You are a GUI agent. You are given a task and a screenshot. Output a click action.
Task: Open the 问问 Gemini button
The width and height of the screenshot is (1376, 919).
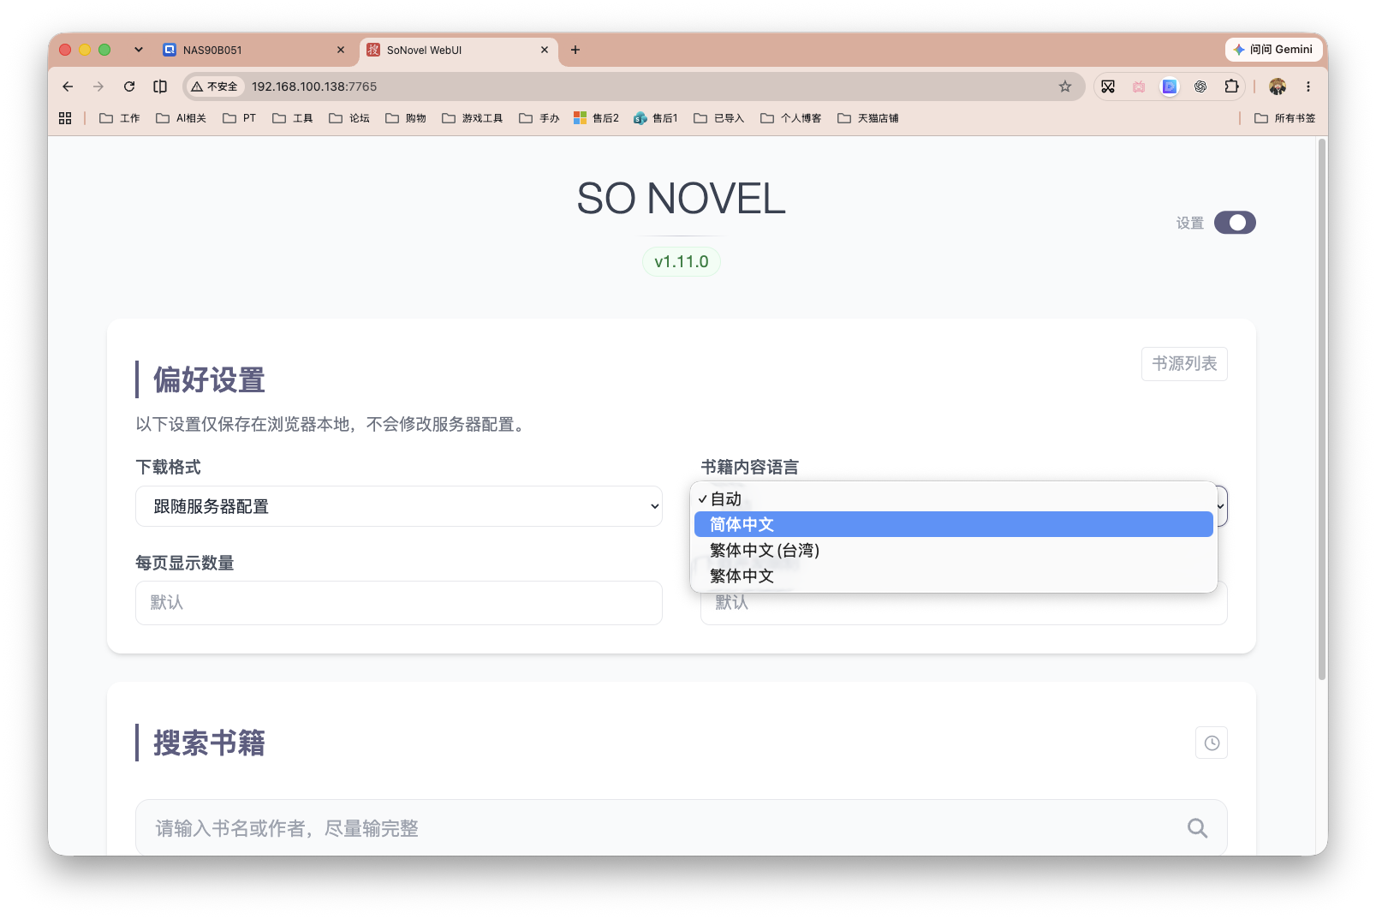1273,50
